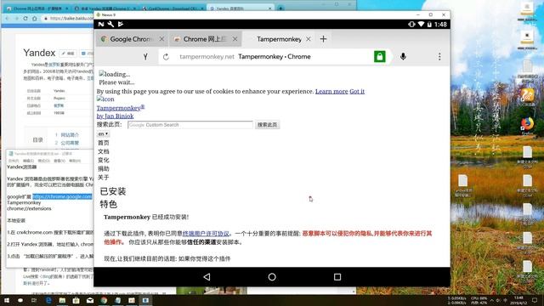Click the Yandex Y home icon

click(145, 57)
